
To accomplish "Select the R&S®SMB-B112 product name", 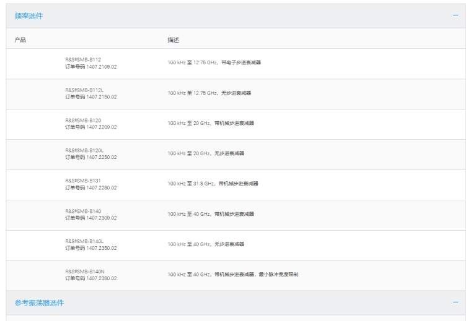I will [83, 59].
